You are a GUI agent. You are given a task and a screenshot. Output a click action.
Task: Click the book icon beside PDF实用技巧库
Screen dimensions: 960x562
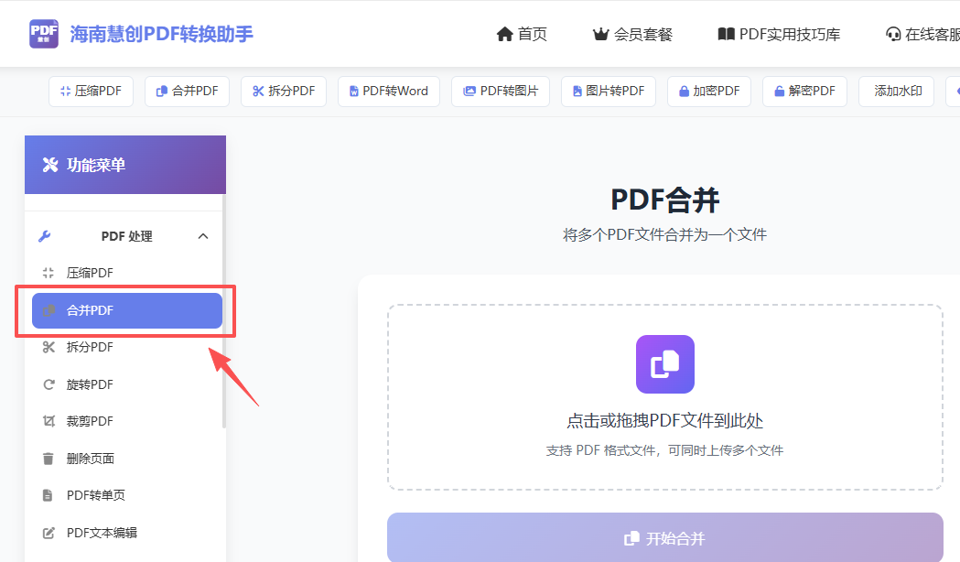726,34
